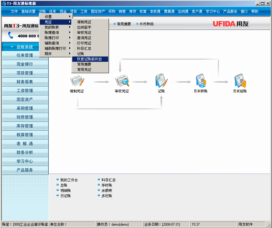272x228 pixels.
Task: Open 销售管理 in the sidebar
Action: point(25,117)
